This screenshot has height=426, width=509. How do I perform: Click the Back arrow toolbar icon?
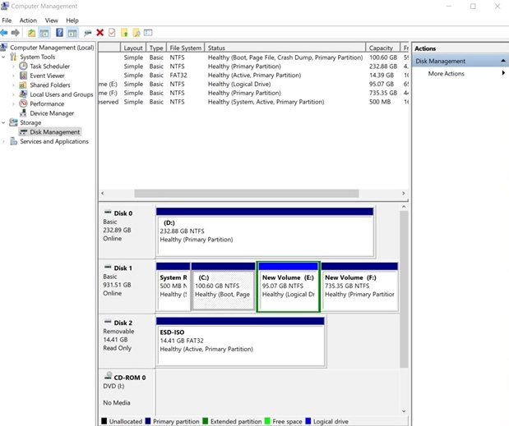point(4,33)
